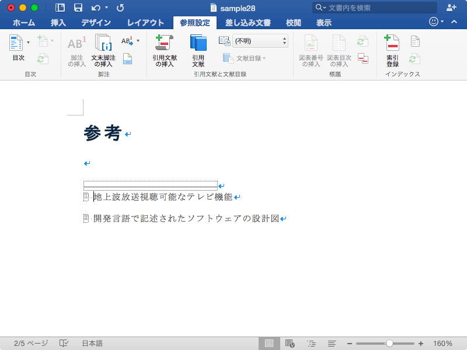Open the search magnifier options dropdown
The height and width of the screenshot is (350, 467).
click(x=320, y=8)
